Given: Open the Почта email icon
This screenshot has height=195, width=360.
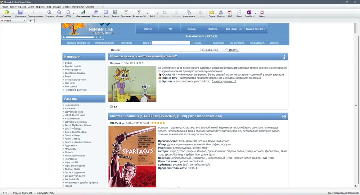Looking at the screenshot, I should coord(212,14).
